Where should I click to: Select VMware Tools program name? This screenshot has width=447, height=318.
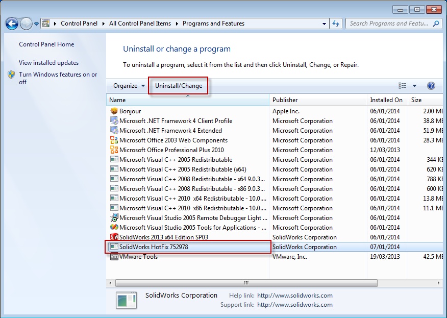coord(139,257)
